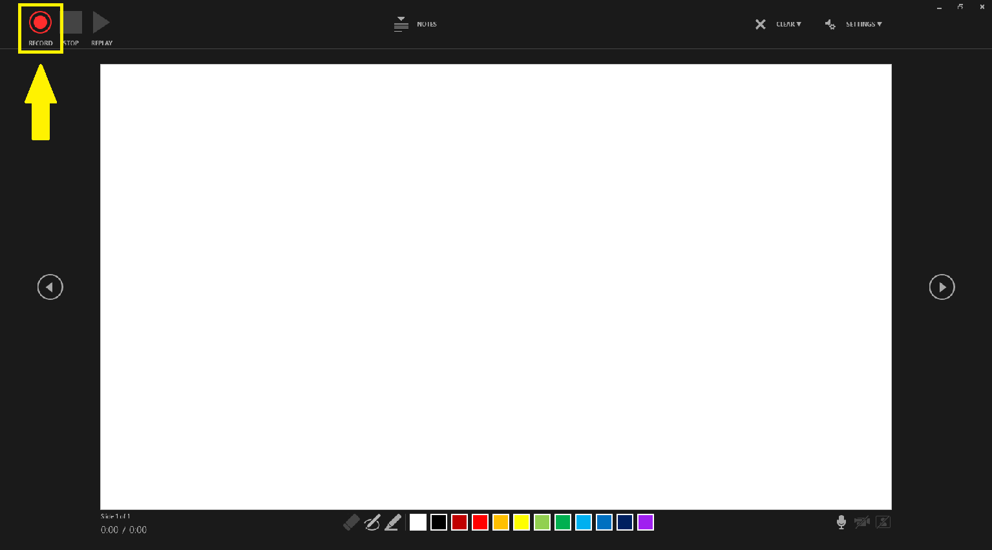Choose the medium blue ink swatch
This screenshot has width=992, height=550.
tap(604, 522)
